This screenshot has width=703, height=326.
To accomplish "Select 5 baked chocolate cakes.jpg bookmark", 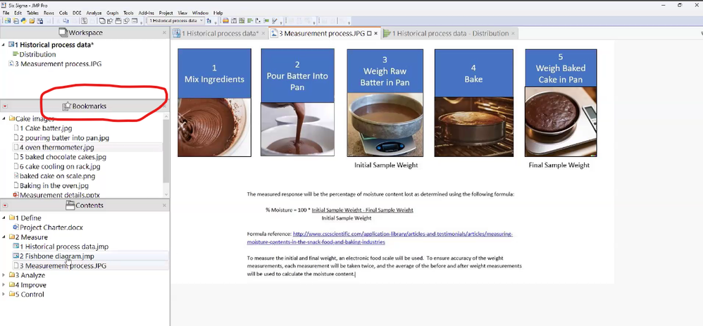I will tap(63, 157).
